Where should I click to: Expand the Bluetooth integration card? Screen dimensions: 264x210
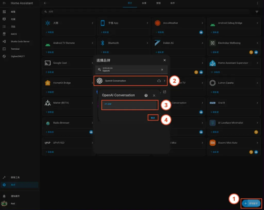(x=147, y=43)
